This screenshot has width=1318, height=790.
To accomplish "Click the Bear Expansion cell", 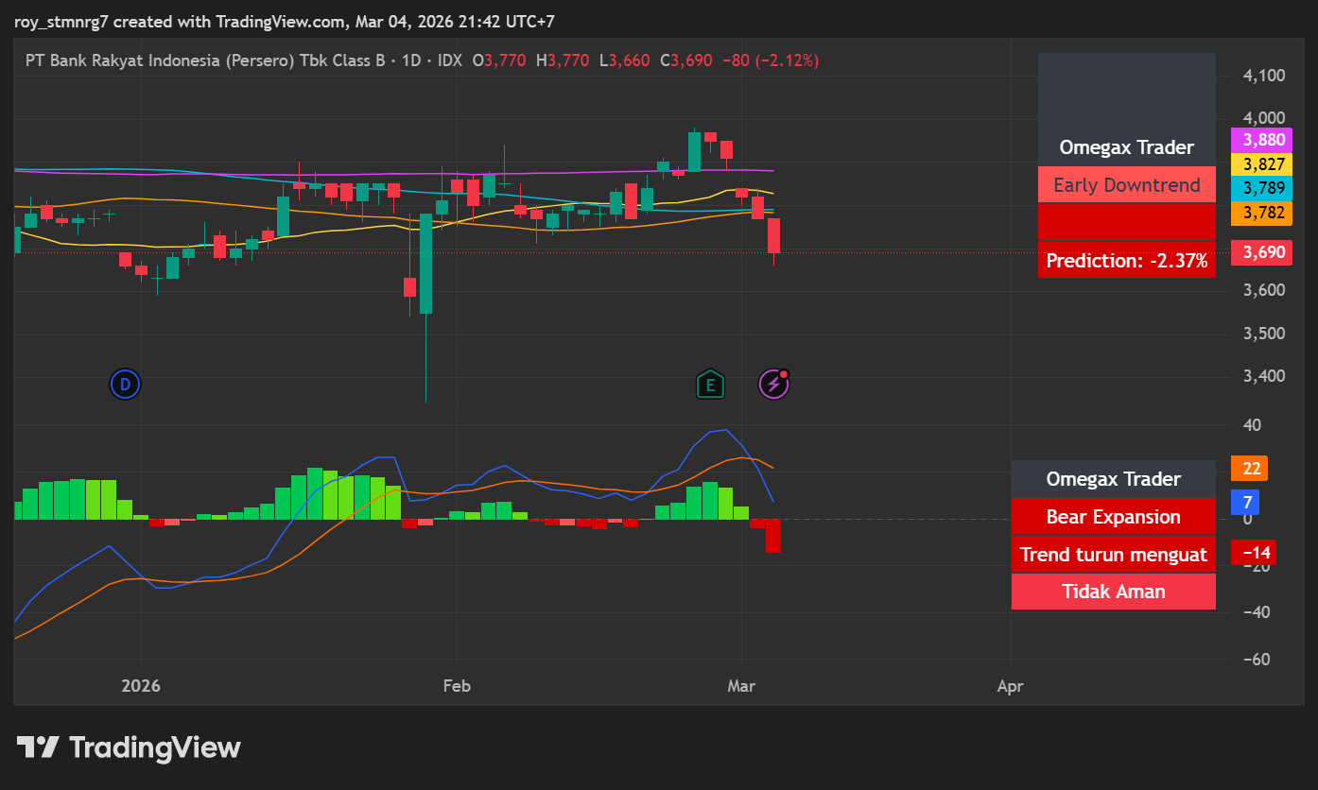I will [x=1114, y=517].
